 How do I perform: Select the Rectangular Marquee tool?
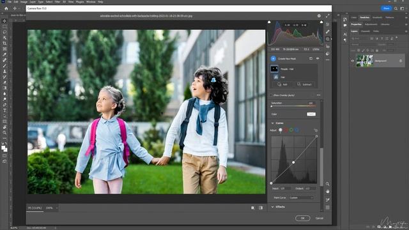(x=4, y=27)
